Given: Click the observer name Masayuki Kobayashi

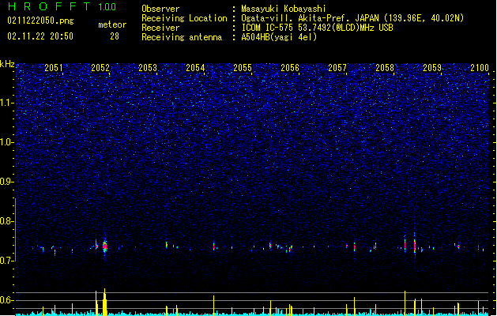Looking at the screenshot, I should (284, 9).
